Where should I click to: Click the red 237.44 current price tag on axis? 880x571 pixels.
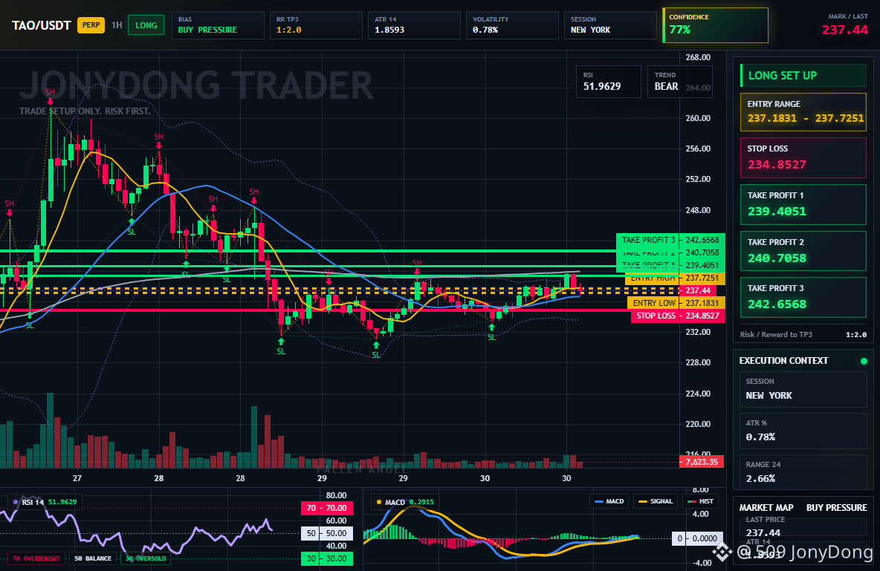click(x=698, y=290)
